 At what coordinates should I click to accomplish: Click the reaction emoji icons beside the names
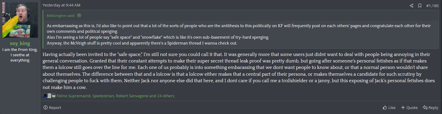[x=49, y=96]
